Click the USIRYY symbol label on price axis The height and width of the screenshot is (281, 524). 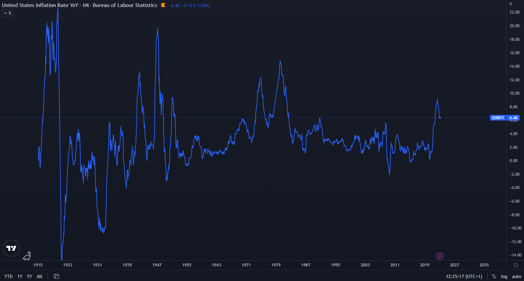coord(498,118)
